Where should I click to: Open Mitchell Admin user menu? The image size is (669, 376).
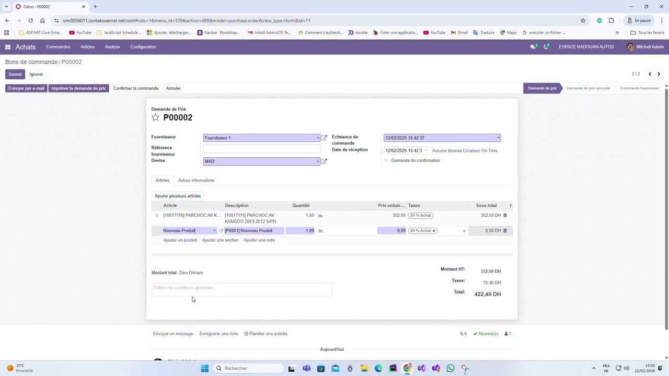[x=645, y=47]
